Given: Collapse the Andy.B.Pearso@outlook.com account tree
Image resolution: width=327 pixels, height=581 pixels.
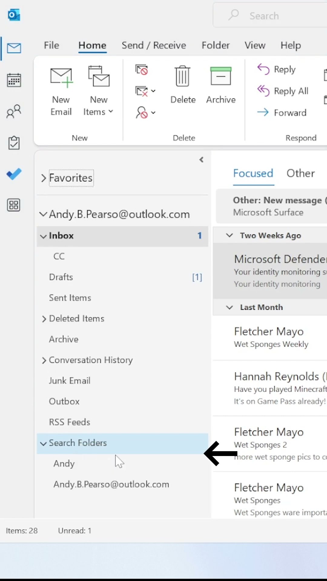Looking at the screenshot, I should click(x=43, y=214).
